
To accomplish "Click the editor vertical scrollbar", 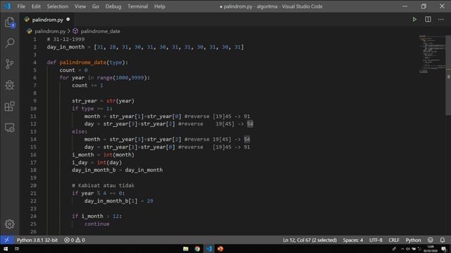I will point(448,75).
